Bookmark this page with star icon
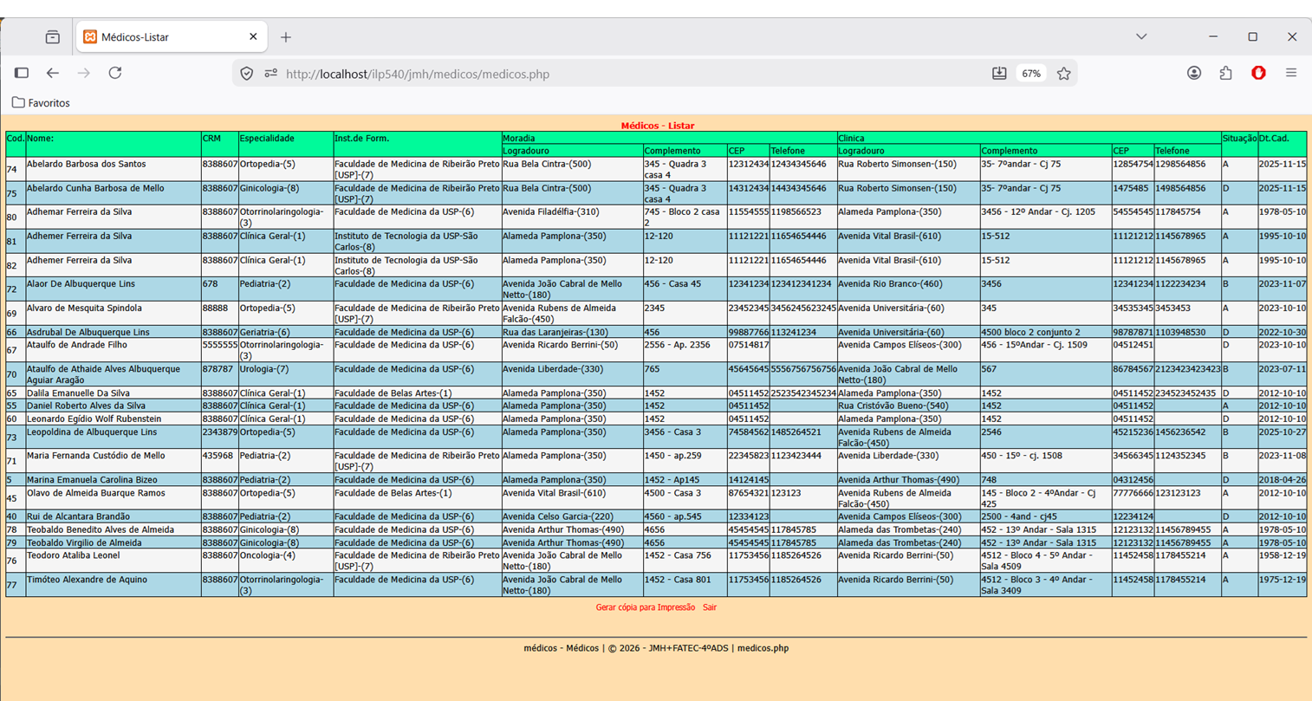This screenshot has height=701, width=1312. tap(1064, 74)
